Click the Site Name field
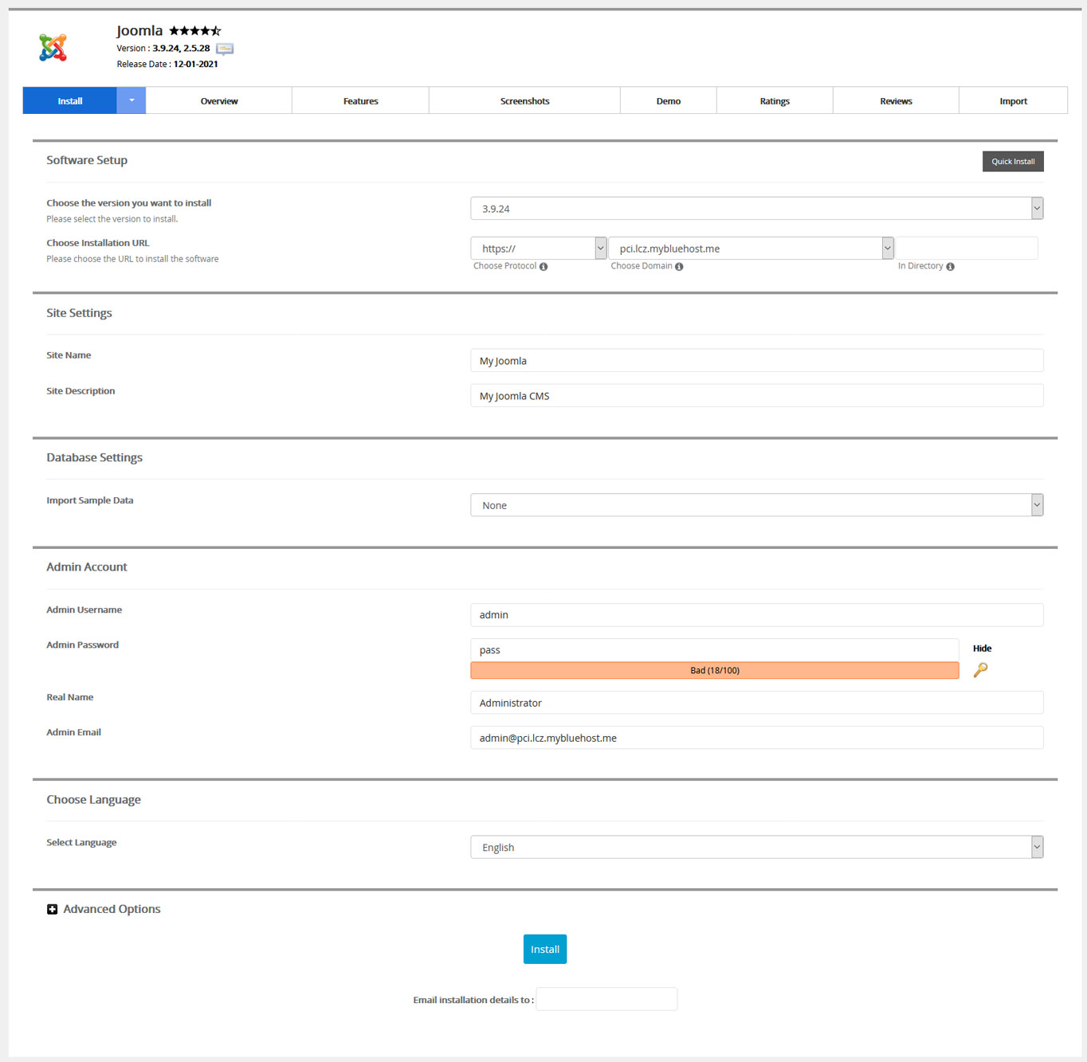1087x1062 pixels. (x=756, y=360)
